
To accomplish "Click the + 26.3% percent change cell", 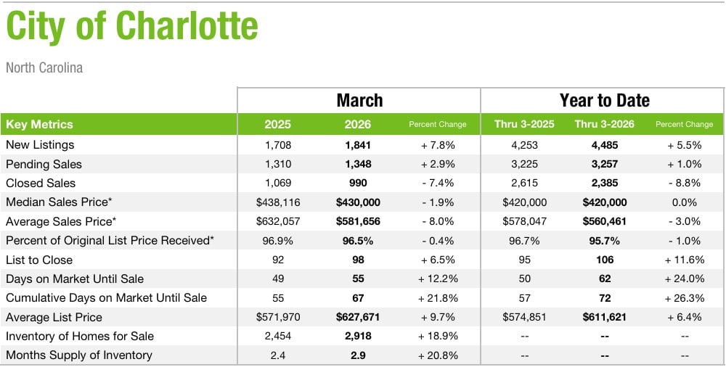I will pyautogui.click(x=684, y=298).
